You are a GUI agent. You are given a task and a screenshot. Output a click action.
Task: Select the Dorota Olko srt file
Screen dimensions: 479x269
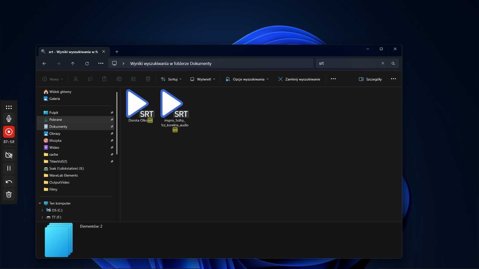(x=140, y=106)
